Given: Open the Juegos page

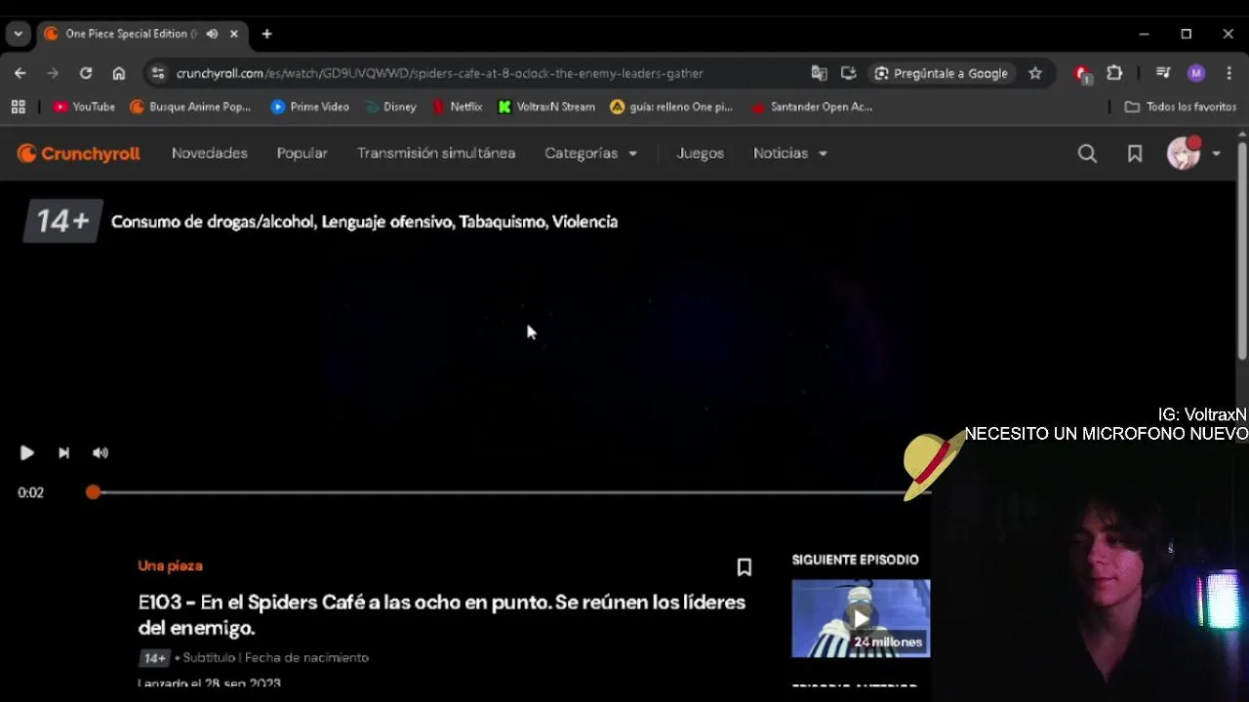Looking at the screenshot, I should [x=701, y=153].
